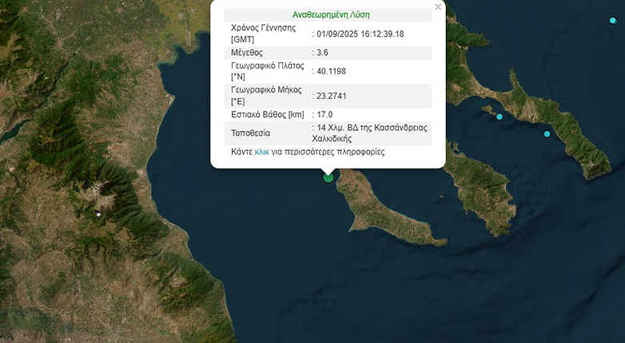Click the 'Αναθεωρημένη Λύση' heading
The height and width of the screenshot is (343, 625).
tap(331, 15)
